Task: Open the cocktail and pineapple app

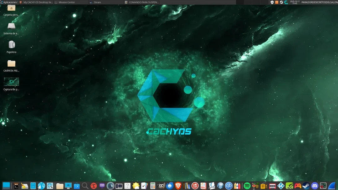Action: (x=255, y=186)
